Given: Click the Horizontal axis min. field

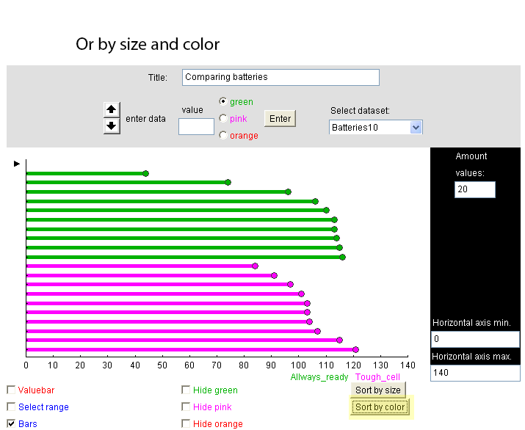Looking at the screenshot, I should [475, 339].
